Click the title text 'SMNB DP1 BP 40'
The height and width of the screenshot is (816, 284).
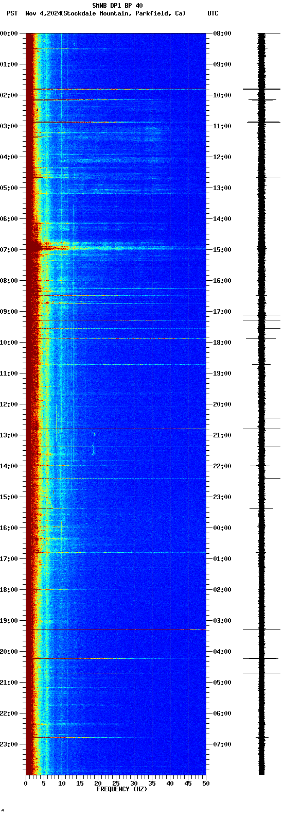(x=117, y=6)
